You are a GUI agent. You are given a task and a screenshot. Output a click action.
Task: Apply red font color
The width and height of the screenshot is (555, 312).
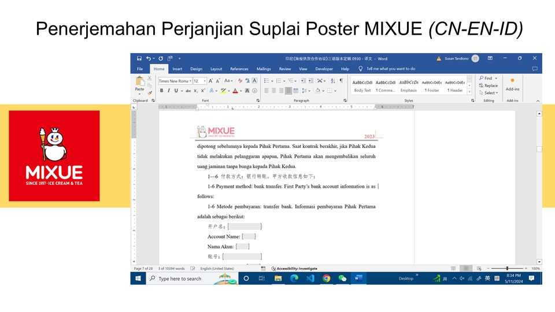click(235, 91)
